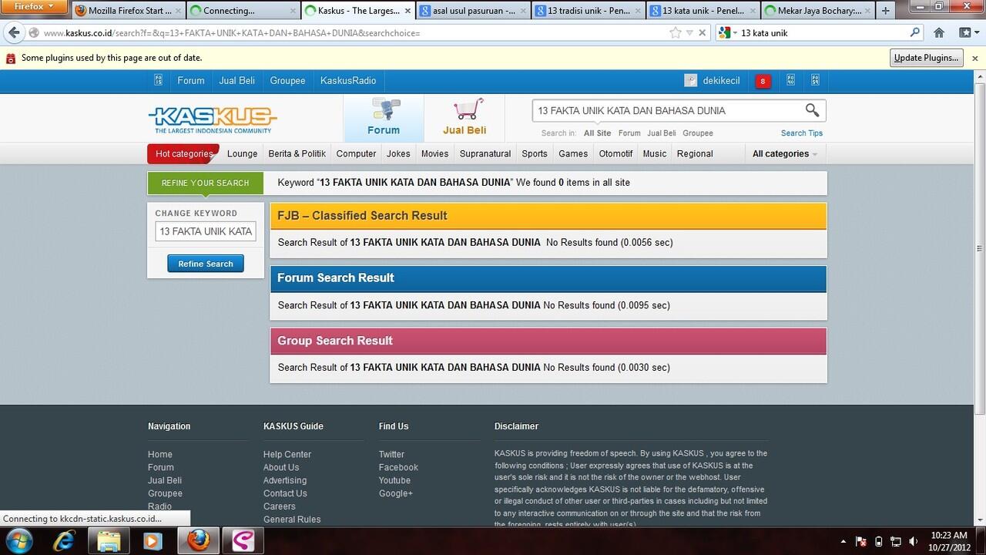Click the browser address bar
The height and width of the screenshot is (555, 986).
pos(354,33)
